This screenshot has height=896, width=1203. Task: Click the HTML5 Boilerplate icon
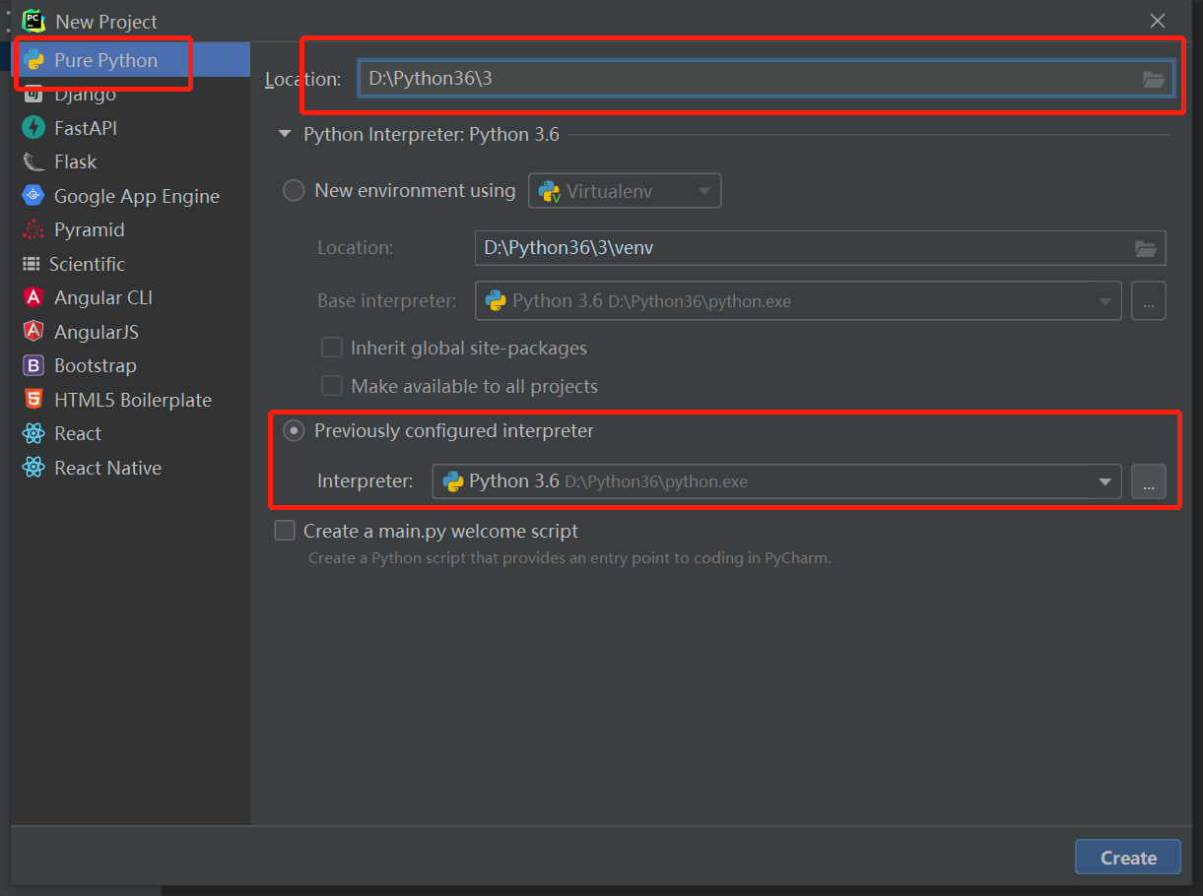[34, 400]
